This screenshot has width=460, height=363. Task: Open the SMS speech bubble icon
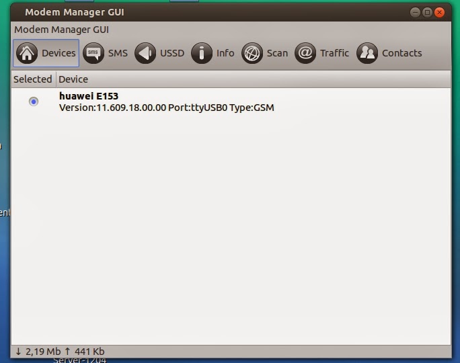pyautogui.click(x=93, y=53)
